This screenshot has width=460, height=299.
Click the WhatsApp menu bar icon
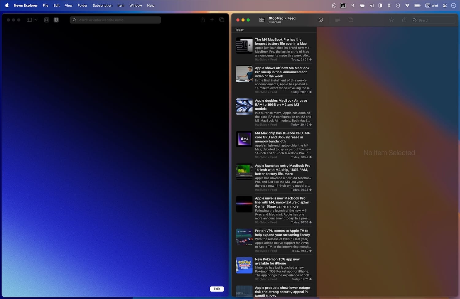point(334,6)
